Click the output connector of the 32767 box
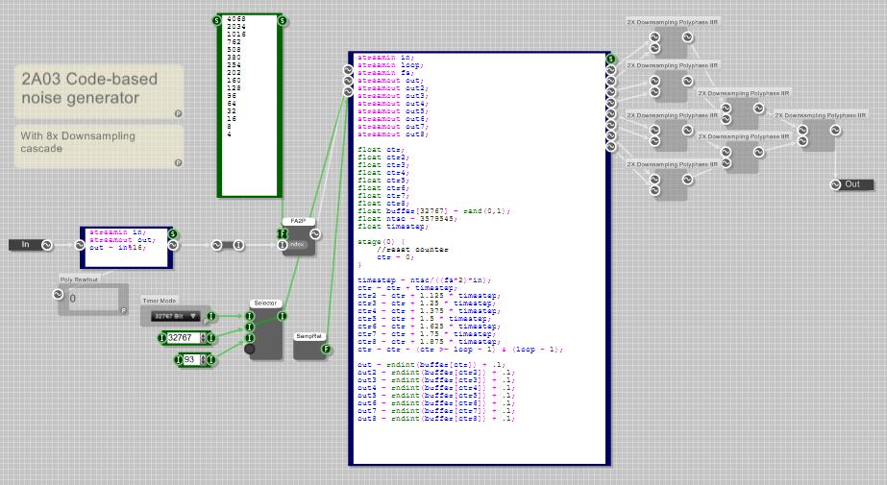Viewport: 887px width, 485px height. (x=211, y=338)
